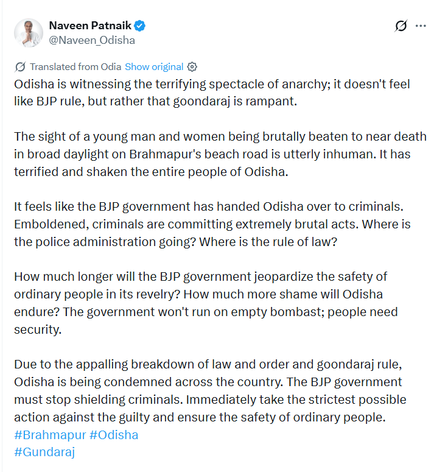Click the blue verified badge
431x472 pixels.
pyautogui.click(x=139, y=26)
